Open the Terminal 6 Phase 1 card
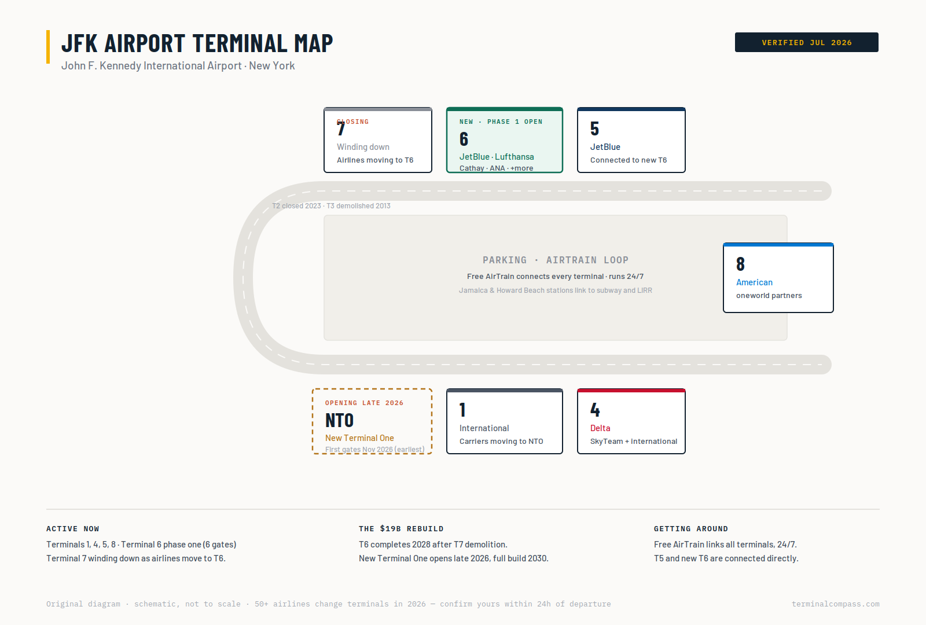 click(x=505, y=140)
